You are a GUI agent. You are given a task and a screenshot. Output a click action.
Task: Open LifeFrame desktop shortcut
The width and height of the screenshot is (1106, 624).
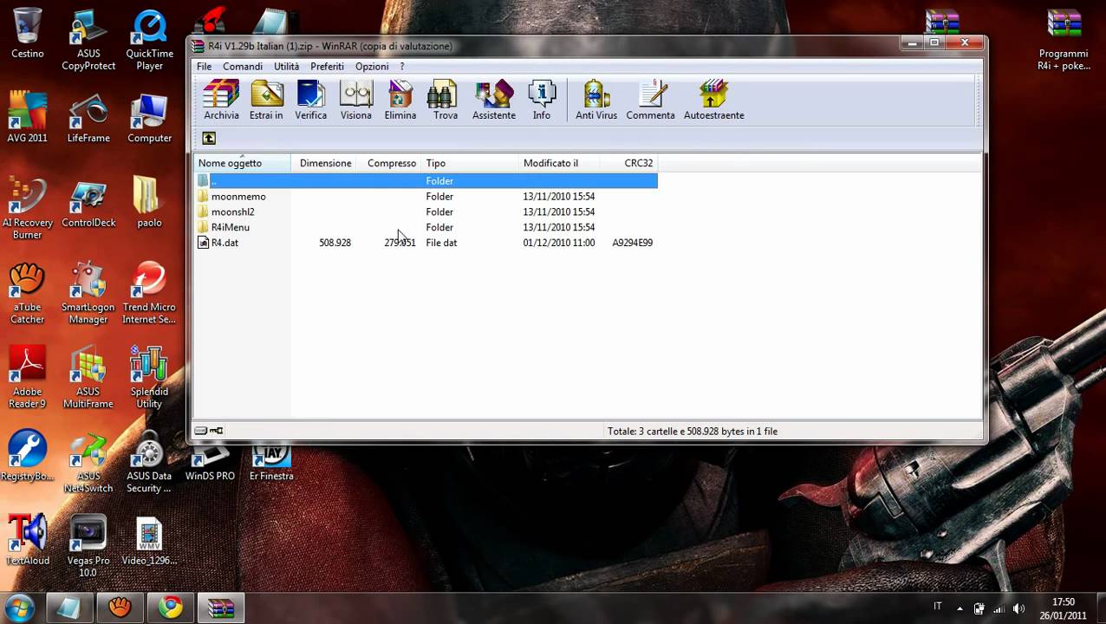coord(88,118)
